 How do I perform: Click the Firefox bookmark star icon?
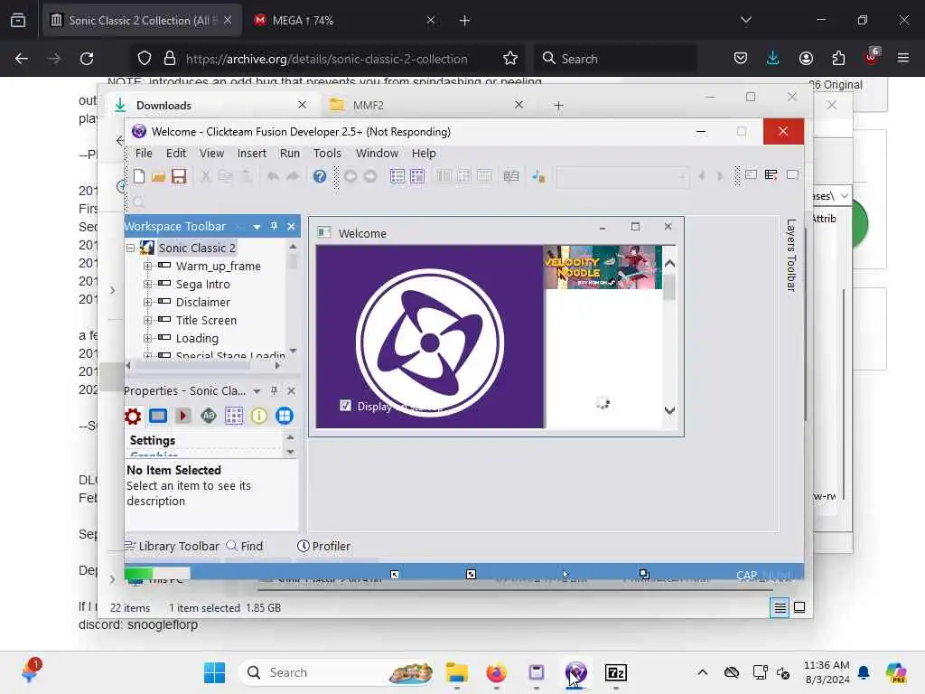tap(510, 59)
